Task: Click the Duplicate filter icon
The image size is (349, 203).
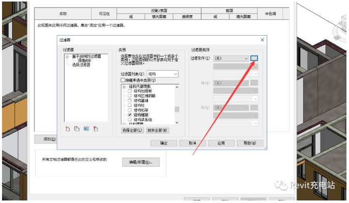Action: tap(77, 129)
